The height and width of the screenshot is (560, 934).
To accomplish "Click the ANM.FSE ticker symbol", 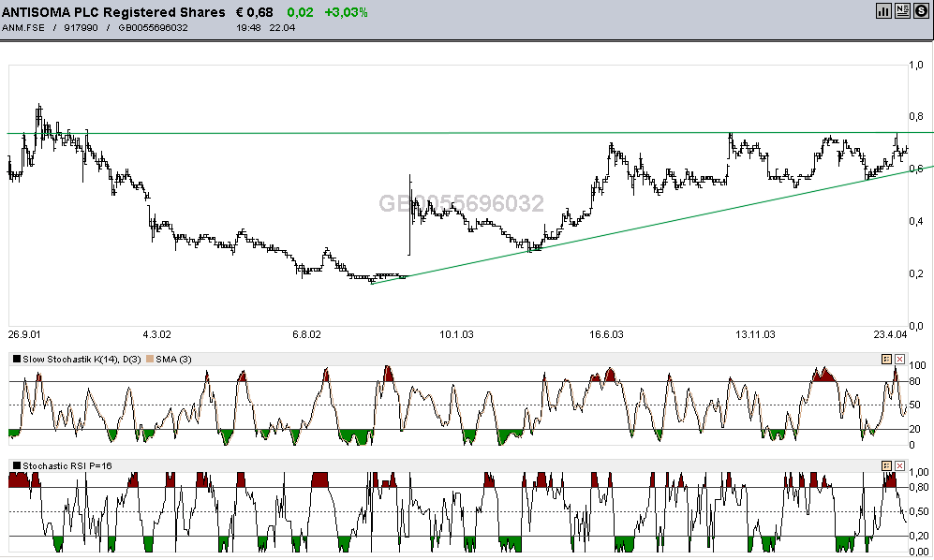I will coord(23,27).
